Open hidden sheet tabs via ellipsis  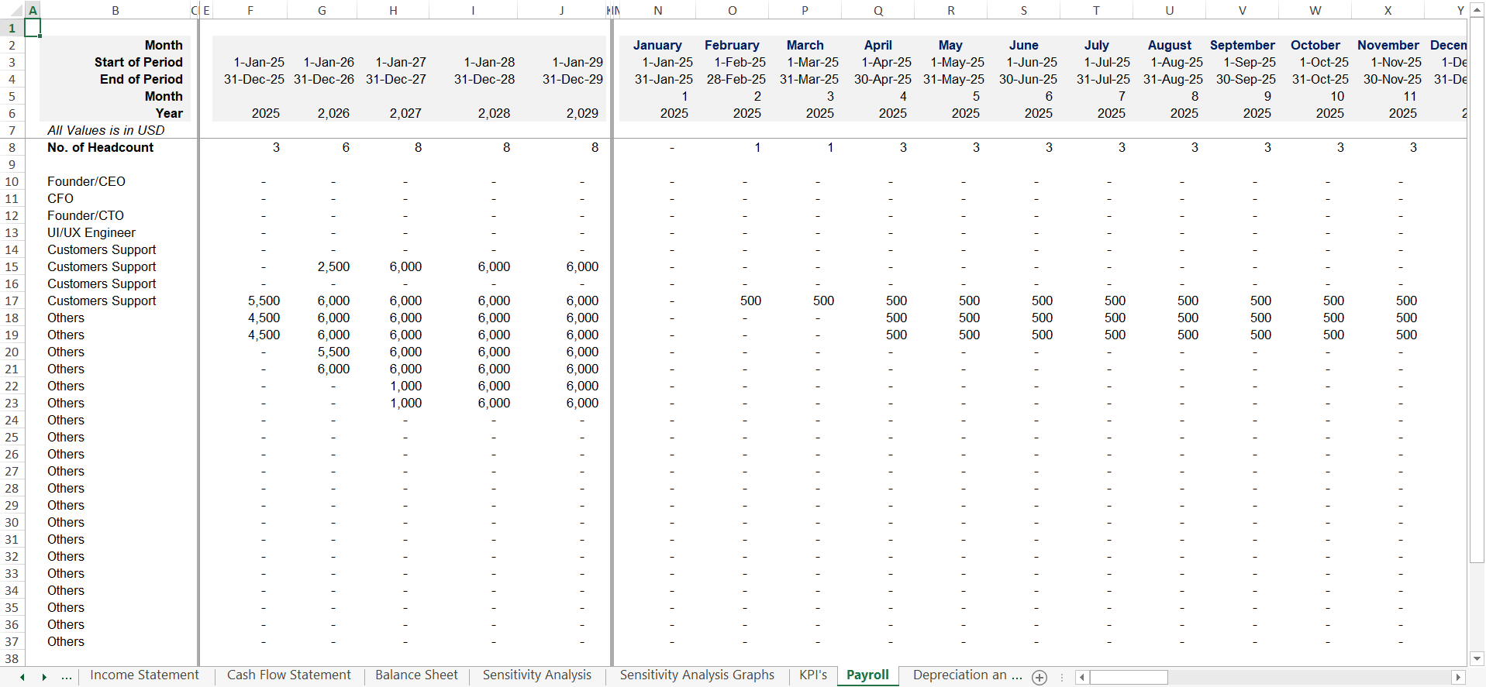click(67, 676)
